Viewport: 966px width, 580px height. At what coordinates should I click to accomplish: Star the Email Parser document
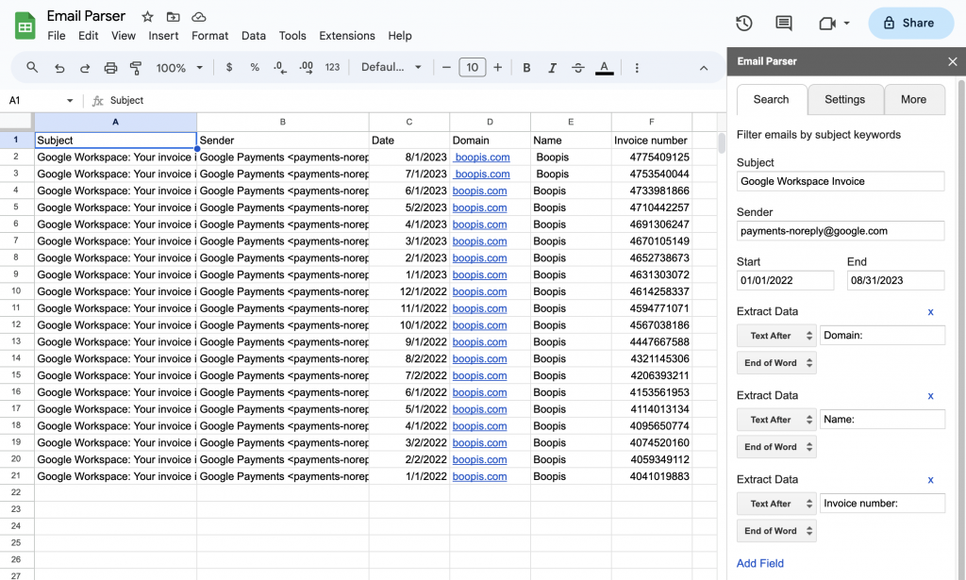click(x=147, y=17)
